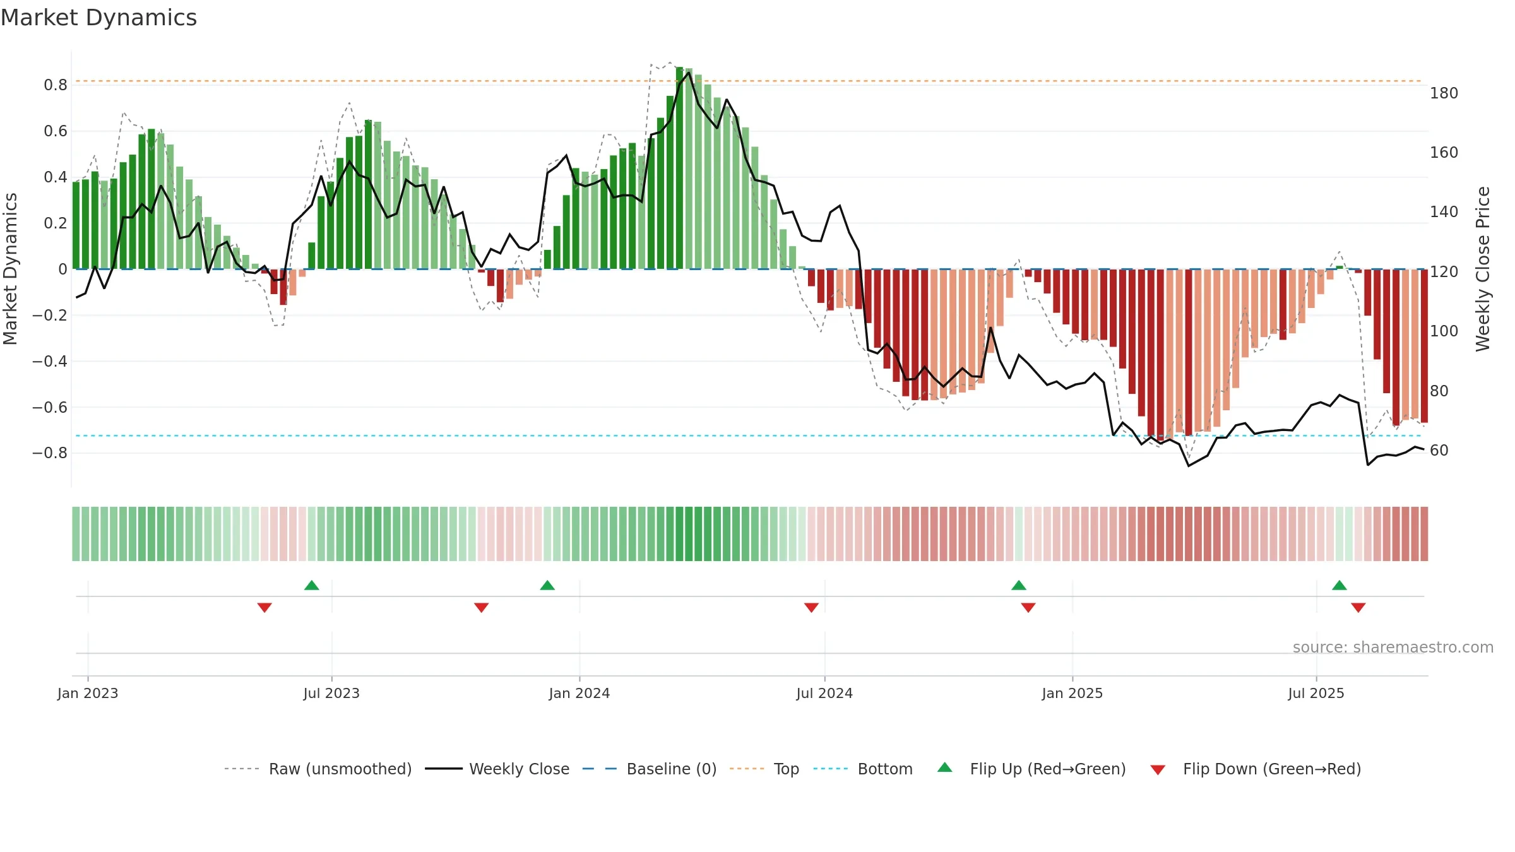Click the red flip-down triangle between Jul 2023 and Jan 2024

[x=481, y=608]
